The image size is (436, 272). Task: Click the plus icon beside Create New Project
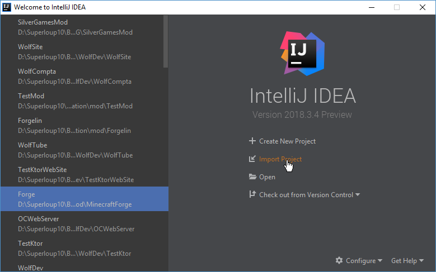(252, 141)
